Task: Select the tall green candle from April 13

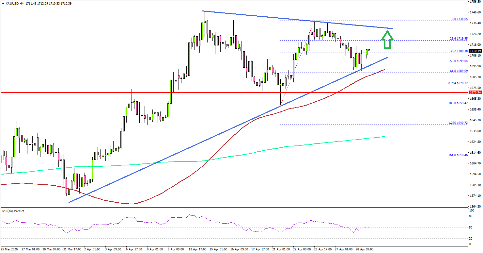Action: 190,59
